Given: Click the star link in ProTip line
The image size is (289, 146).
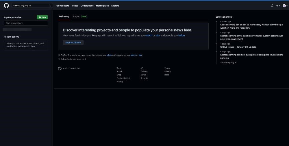Looking at the screenshot, I should click(x=140, y=55).
